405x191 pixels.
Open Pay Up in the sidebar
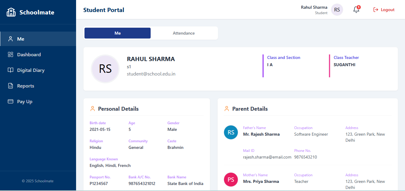pyautogui.click(x=38, y=101)
